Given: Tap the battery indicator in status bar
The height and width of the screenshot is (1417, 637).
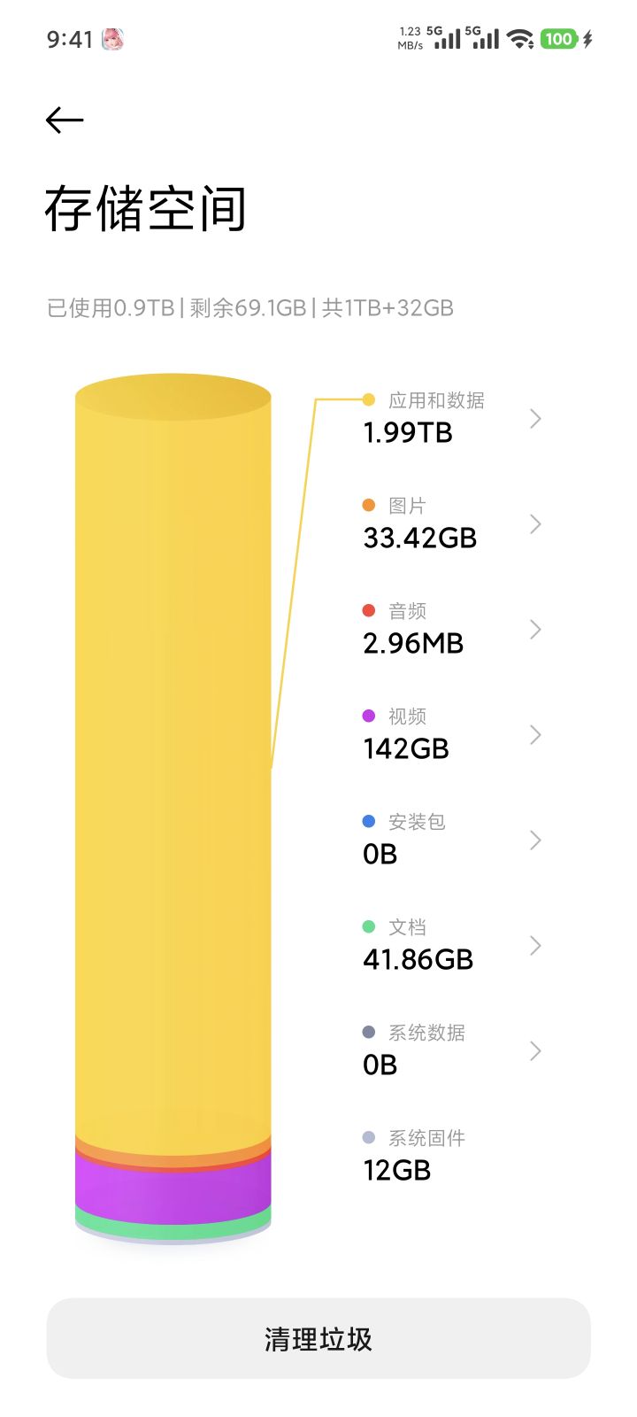Looking at the screenshot, I should tap(558, 39).
